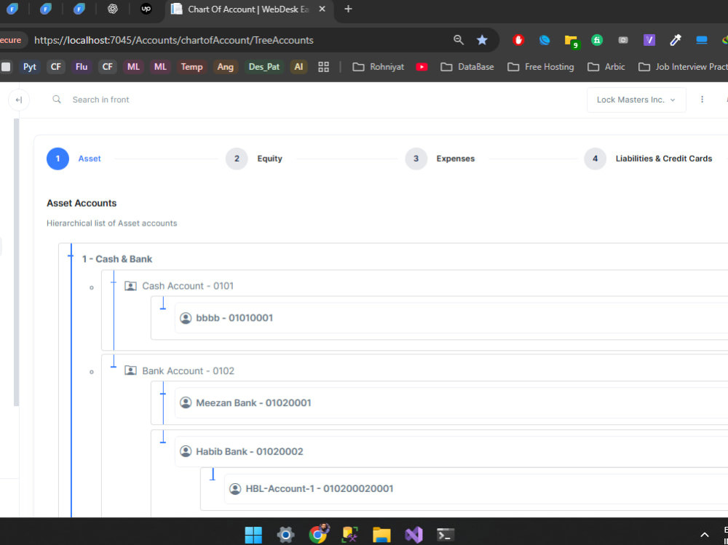Click the sidebar vertical scrollbar

tap(17, 262)
